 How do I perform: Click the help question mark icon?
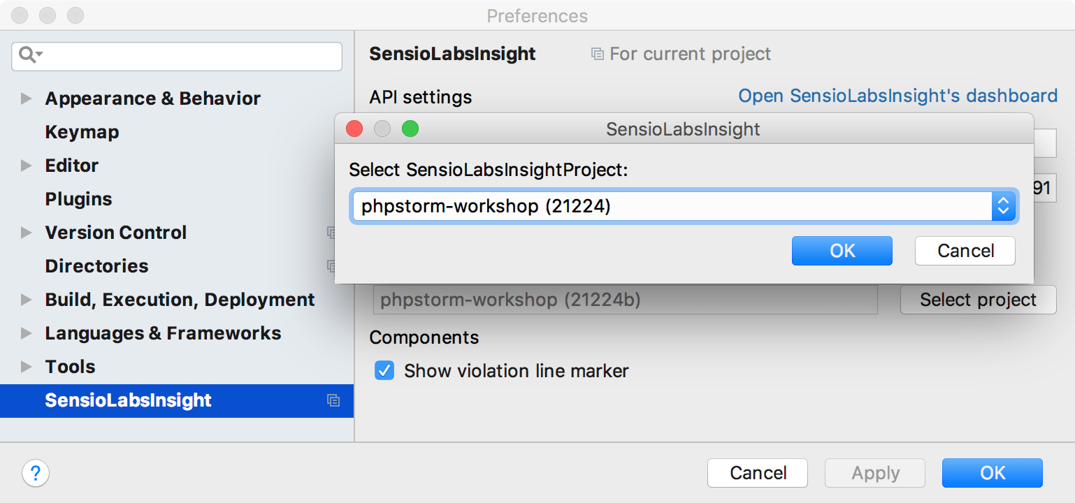[36, 473]
